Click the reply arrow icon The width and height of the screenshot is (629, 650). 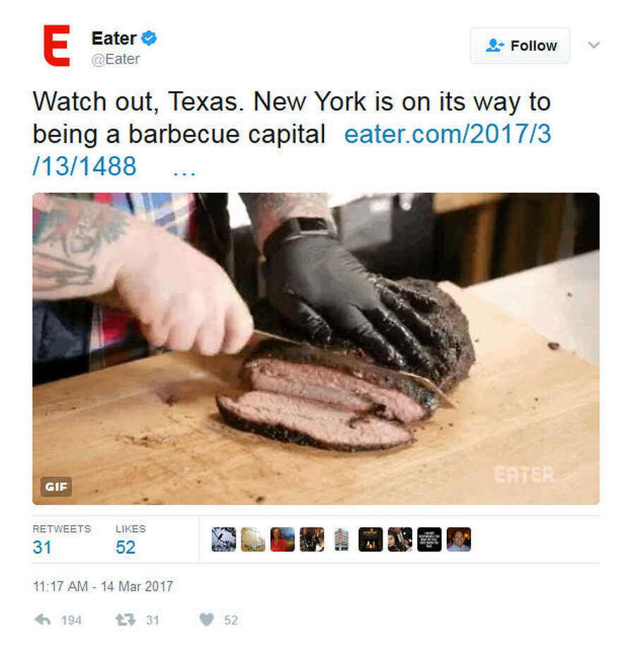[x=42, y=620]
